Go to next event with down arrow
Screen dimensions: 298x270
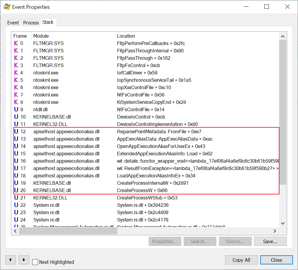(24, 260)
